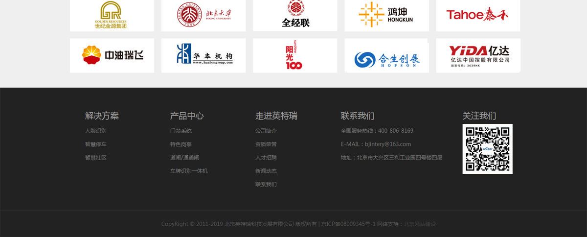Click 联系我们 link under 走进英特瑞

(266, 184)
